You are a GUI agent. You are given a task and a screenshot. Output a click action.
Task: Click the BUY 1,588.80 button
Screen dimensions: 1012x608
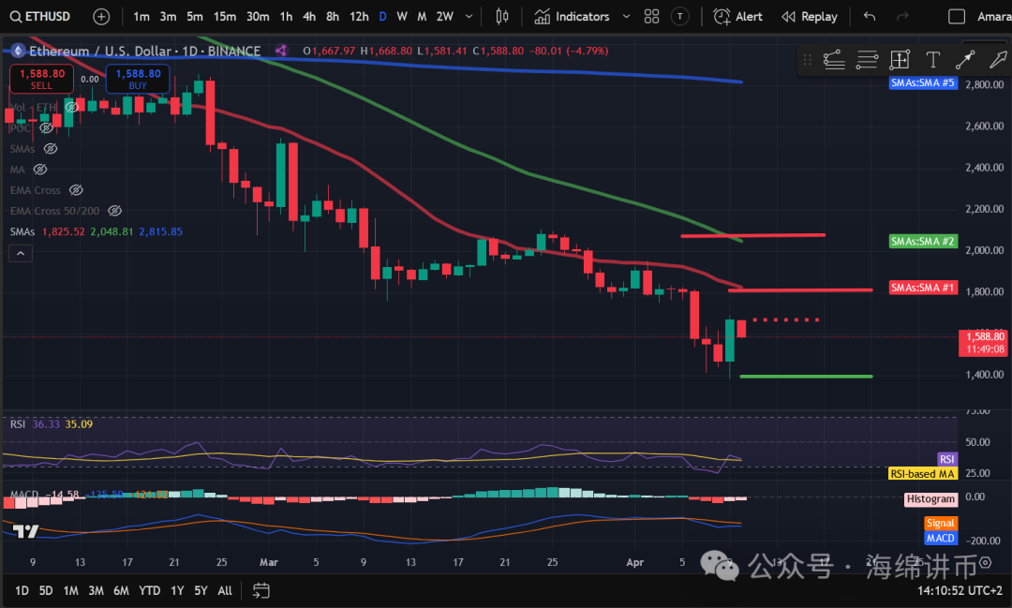point(138,79)
